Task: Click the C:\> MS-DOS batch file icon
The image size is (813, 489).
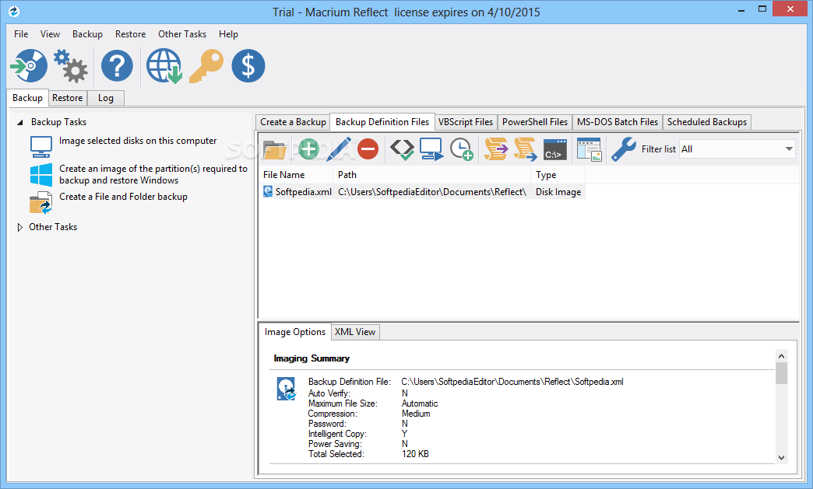Action: [x=554, y=149]
